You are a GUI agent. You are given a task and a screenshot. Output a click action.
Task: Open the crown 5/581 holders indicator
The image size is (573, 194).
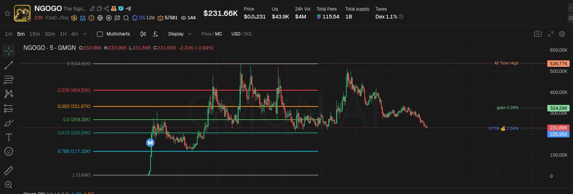pos(168,18)
